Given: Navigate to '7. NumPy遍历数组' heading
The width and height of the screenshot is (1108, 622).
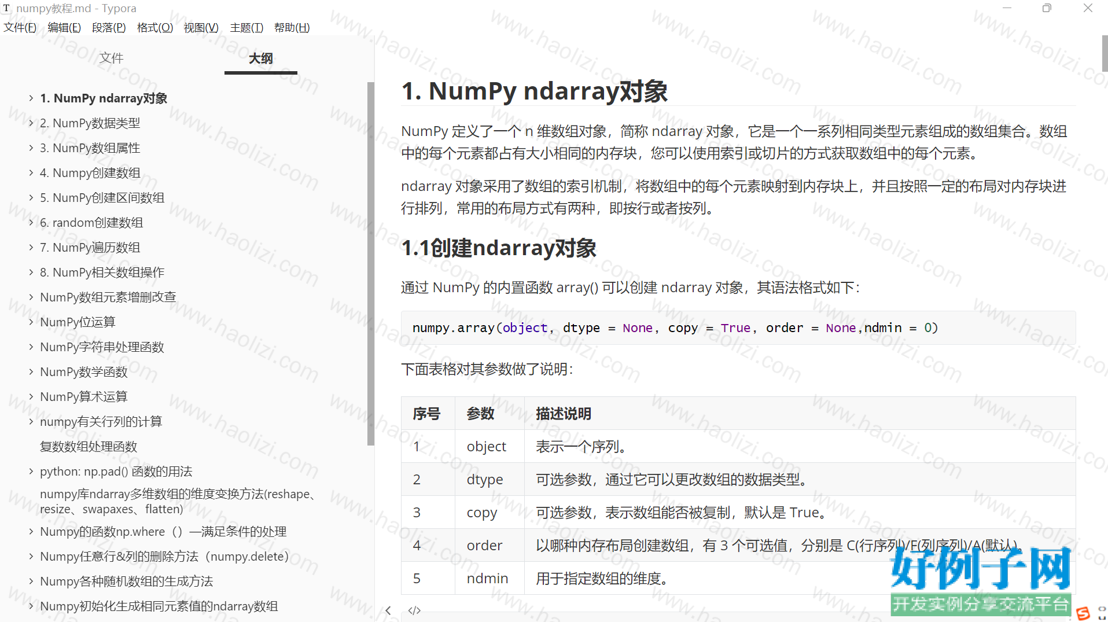Looking at the screenshot, I should (x=90, y=248).
